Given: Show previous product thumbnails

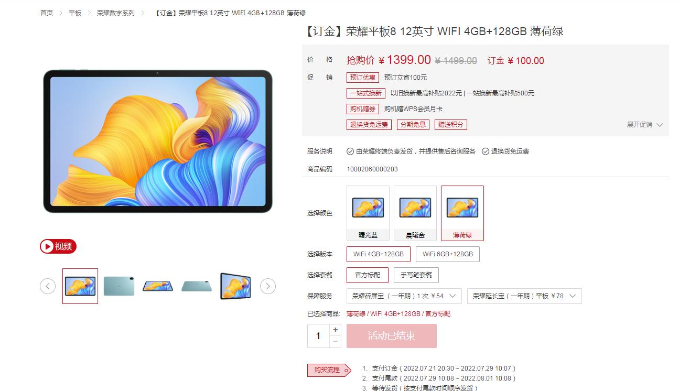Looking at the screenshot, I should click(48, 286).
